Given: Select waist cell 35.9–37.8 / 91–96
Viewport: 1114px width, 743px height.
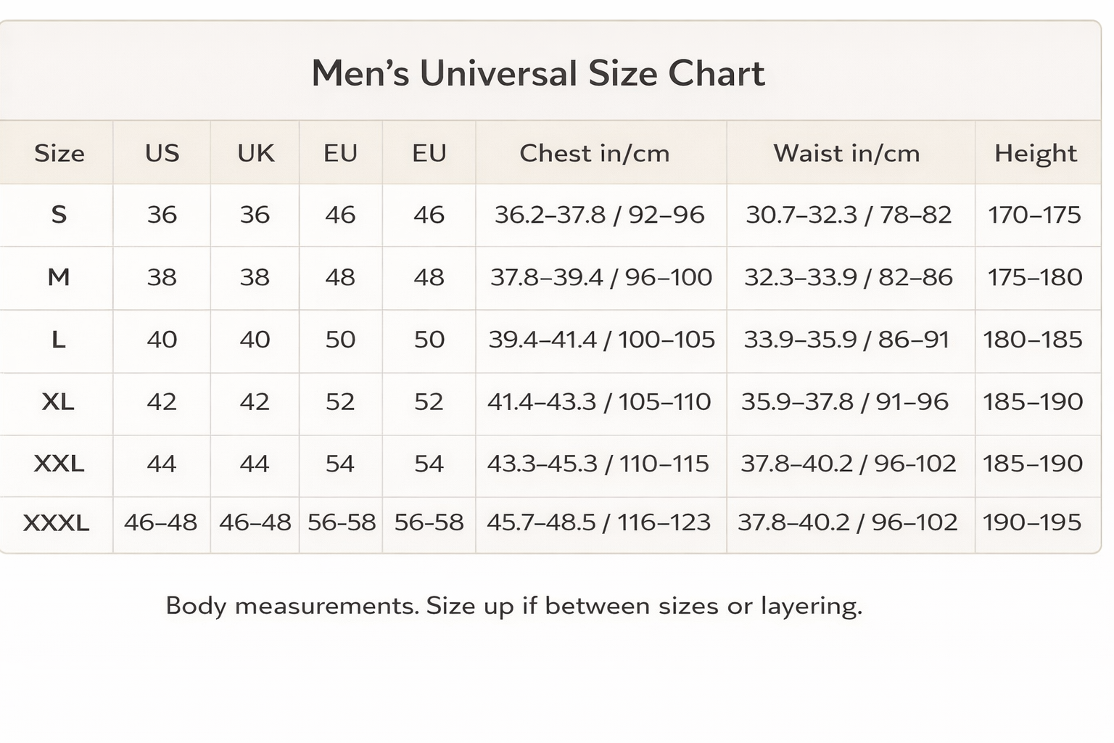Looking at the screenshot, I should coord(844,401).
